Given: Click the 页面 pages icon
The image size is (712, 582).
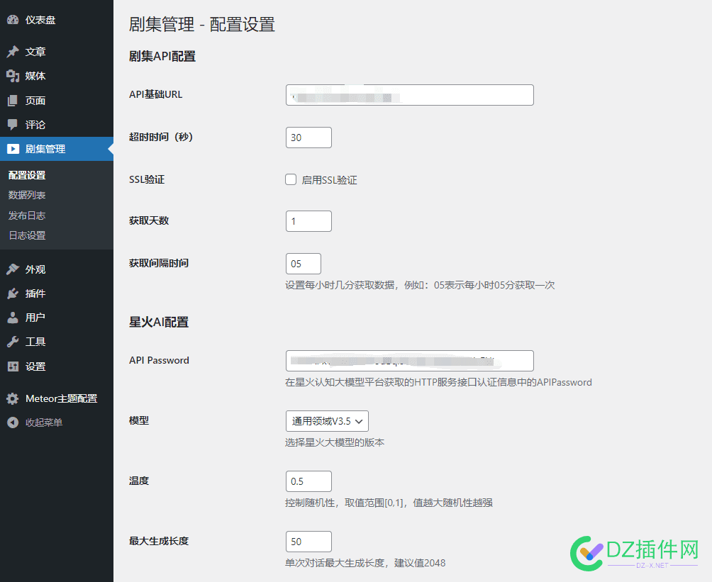Looking at the screenshot, I should (13, 101).
